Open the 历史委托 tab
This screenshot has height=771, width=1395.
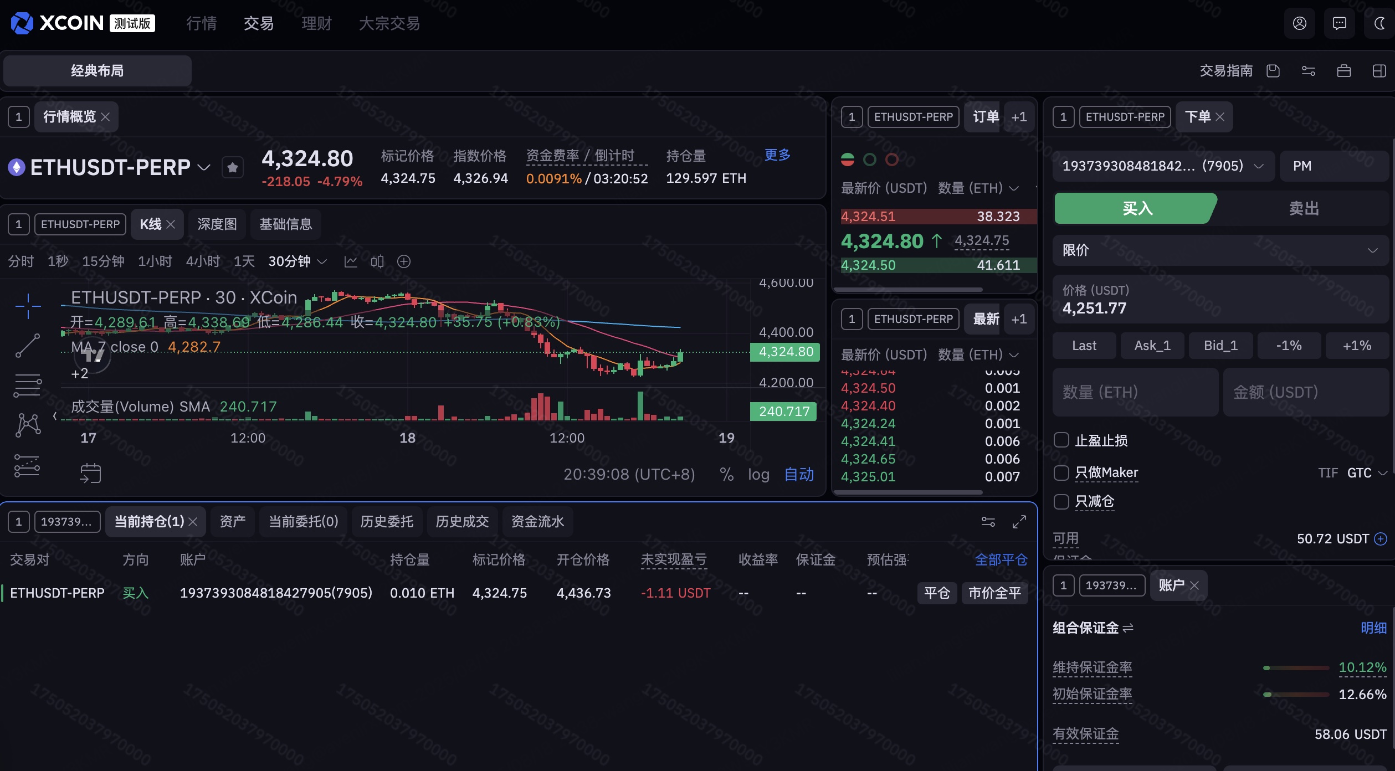(x=387, y=522)
